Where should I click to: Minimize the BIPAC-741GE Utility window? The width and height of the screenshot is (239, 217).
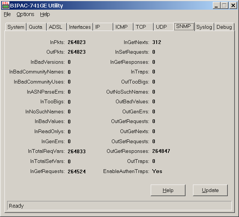pos(216,6)
